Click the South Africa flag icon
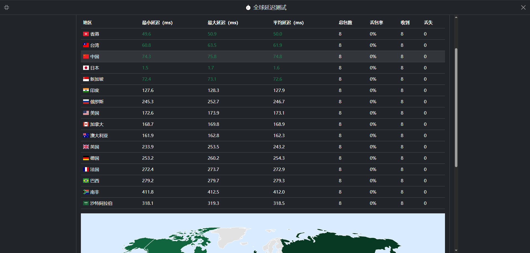The height and width of the screenshot is (253, 530). coord(86,192)
